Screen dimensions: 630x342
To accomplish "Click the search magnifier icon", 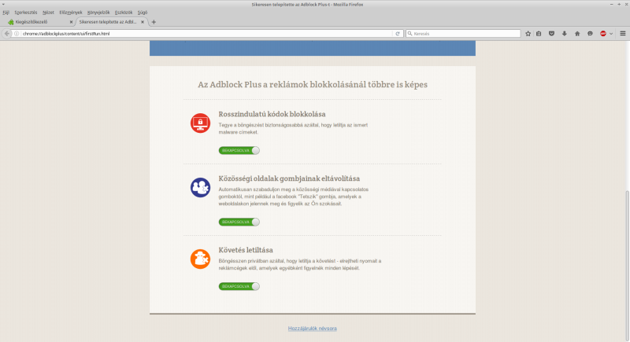I will tap(409, 34).
